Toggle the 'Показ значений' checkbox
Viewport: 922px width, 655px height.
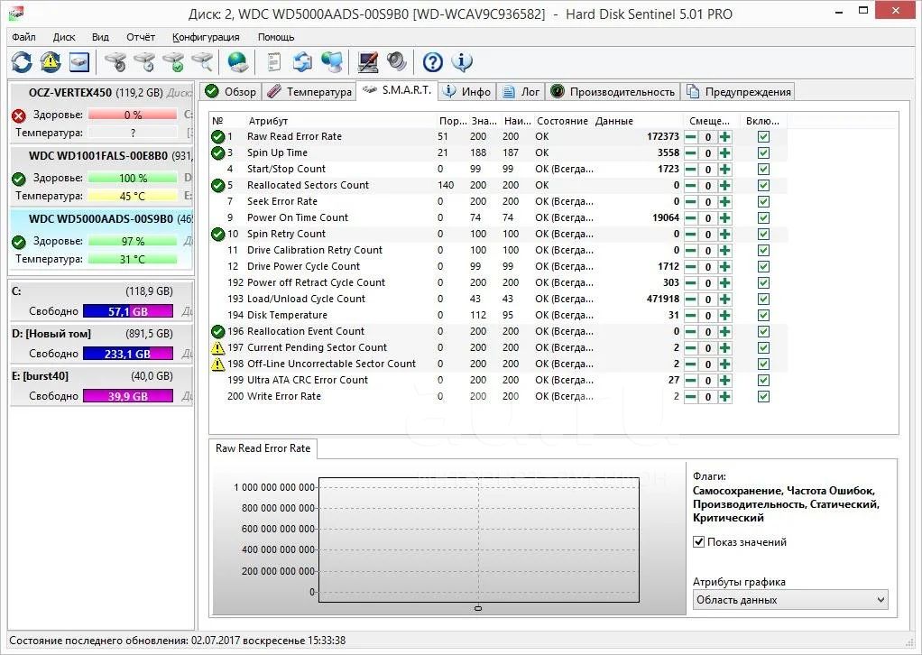point(698,542)
